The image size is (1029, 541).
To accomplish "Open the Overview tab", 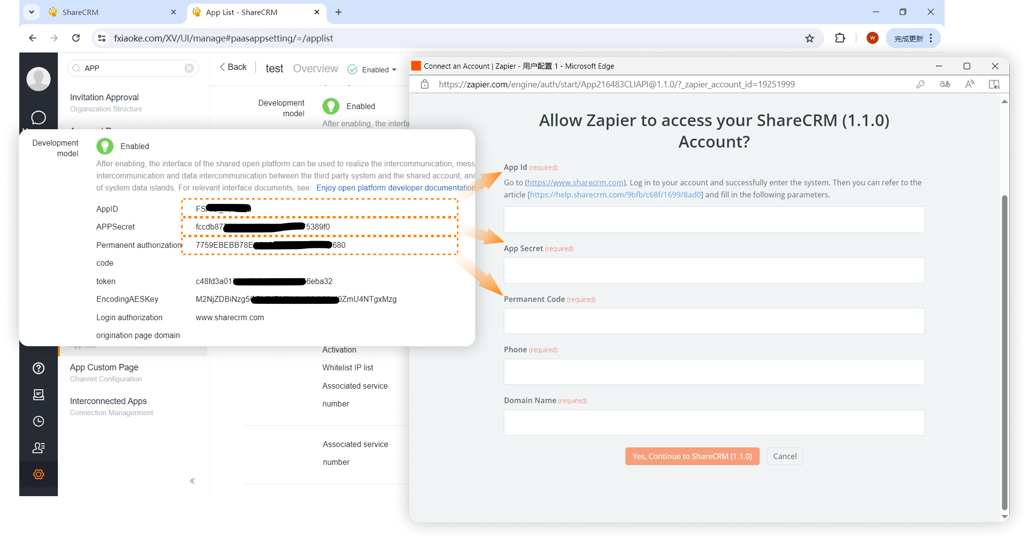I will click(x=315, y=68).
